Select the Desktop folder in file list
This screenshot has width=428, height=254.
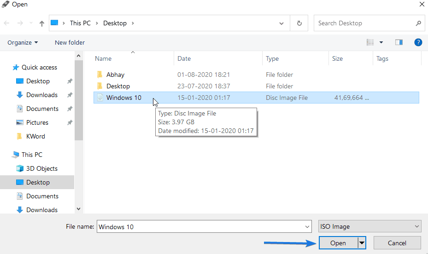118,86
